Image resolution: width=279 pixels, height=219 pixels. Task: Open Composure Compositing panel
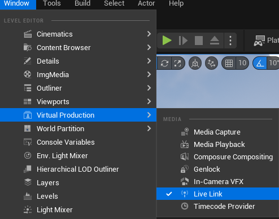click(x=218, y=157)
